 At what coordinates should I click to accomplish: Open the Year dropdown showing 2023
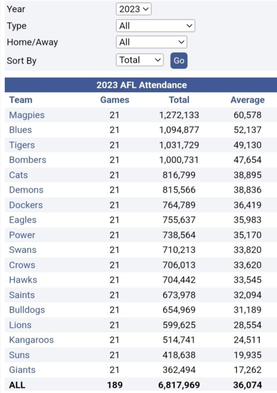pos(134,9)
